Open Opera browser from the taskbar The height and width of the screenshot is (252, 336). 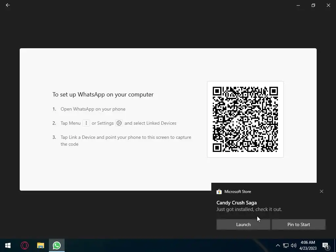pos(24,245)
